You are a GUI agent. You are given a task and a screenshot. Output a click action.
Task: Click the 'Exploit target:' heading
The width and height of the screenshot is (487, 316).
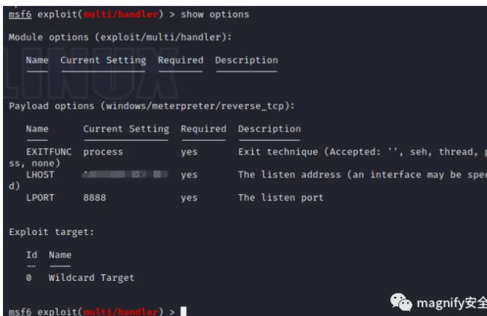[x=51, y=232]
